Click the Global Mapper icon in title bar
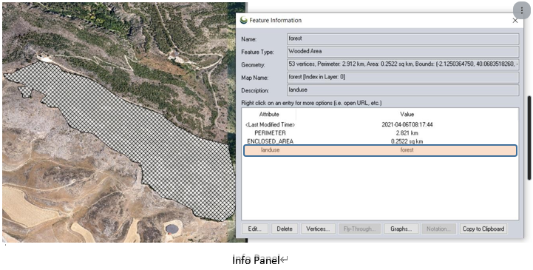The width and height of the screenshot is (533, 270). (243, 21)
